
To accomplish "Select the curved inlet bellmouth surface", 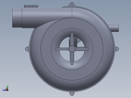I will [x=72, y=66].
